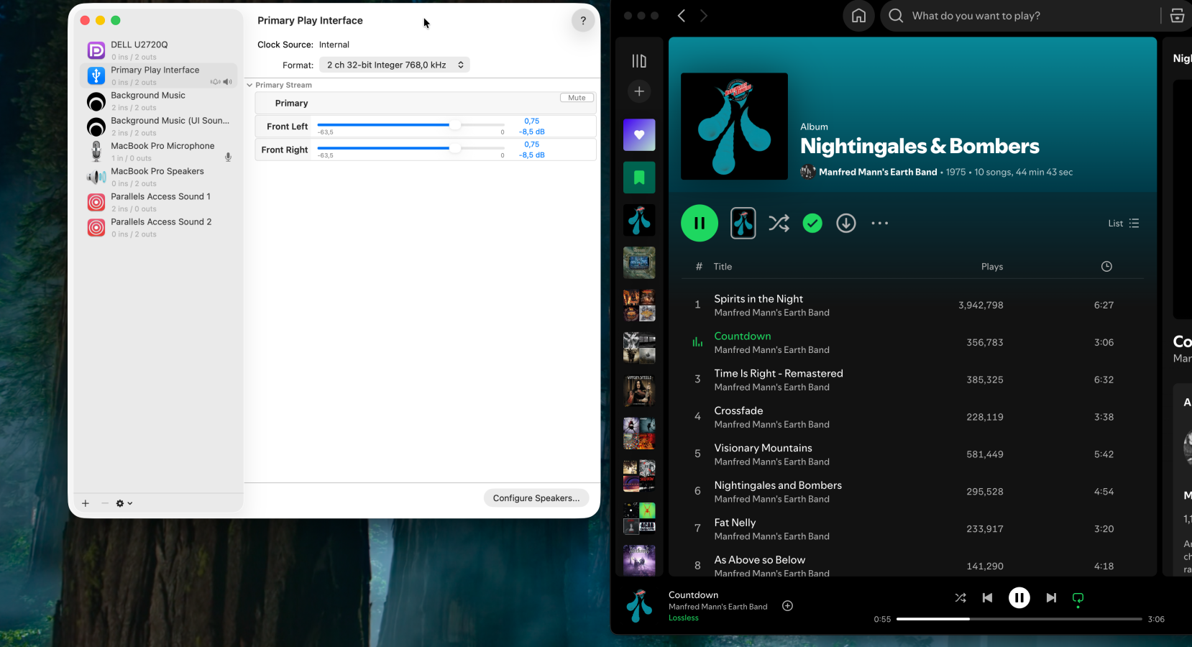
Task: Click the Configure Speakers button
Action: 536,498
